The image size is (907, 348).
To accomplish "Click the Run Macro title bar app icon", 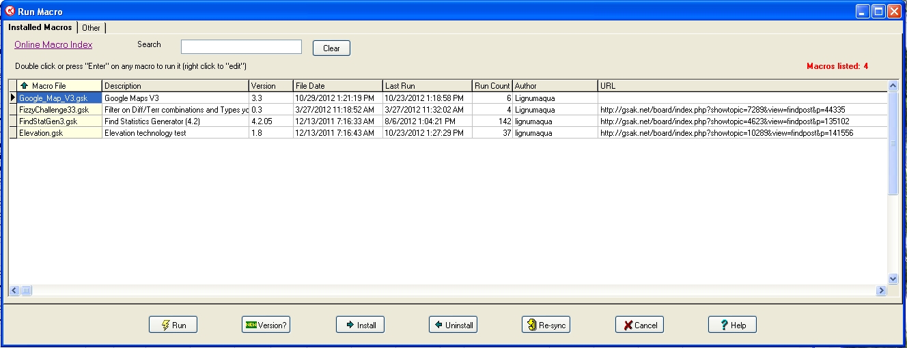I will pos(10,11).
